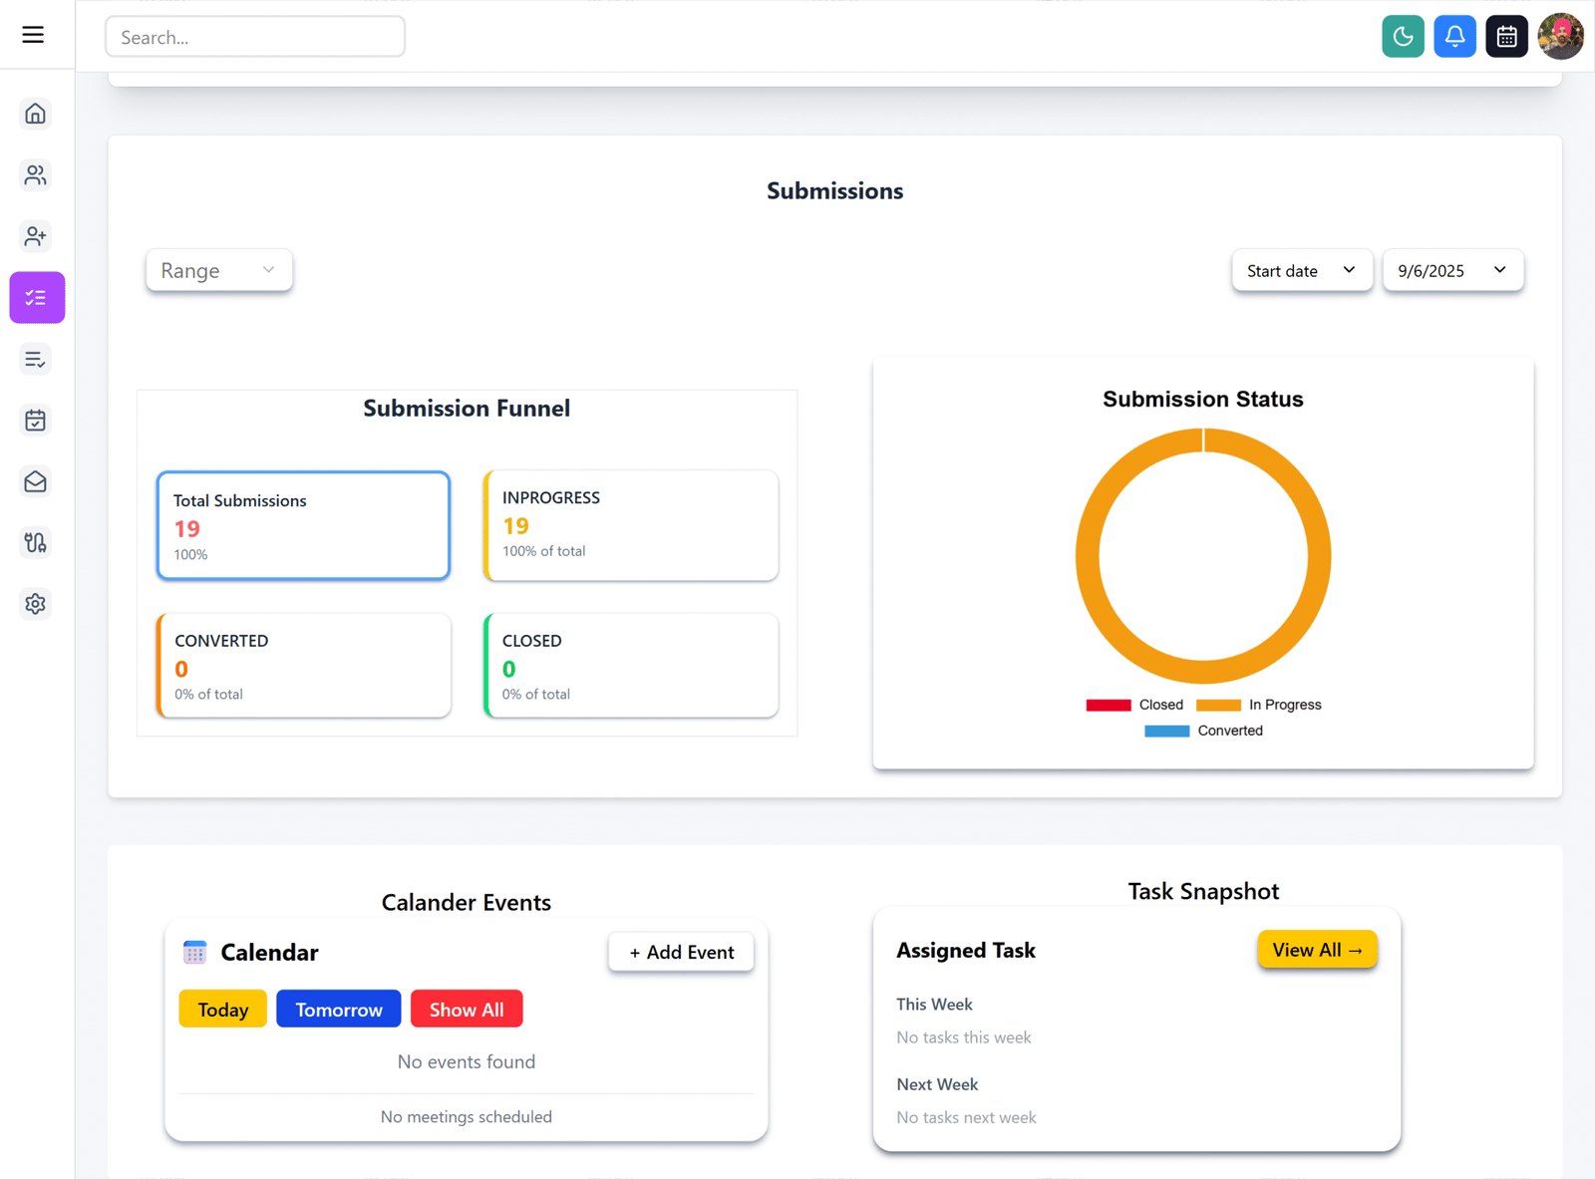Select the active checklist sidebar icon

pos(37,297)
